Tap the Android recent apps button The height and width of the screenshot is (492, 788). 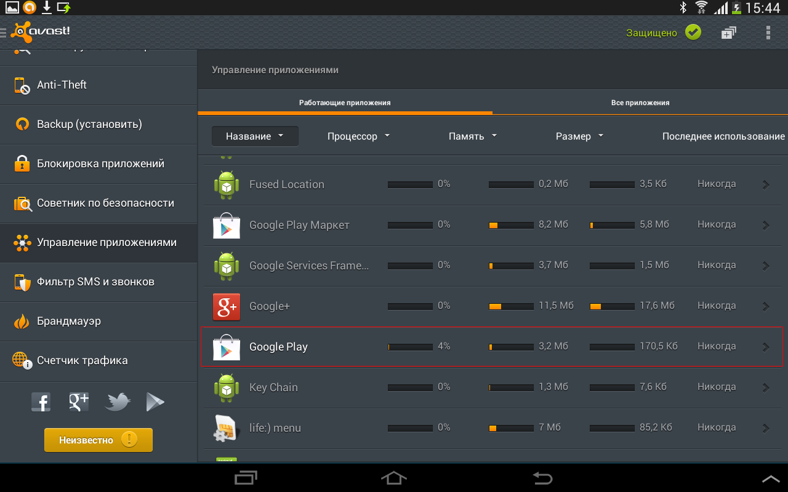246,478
